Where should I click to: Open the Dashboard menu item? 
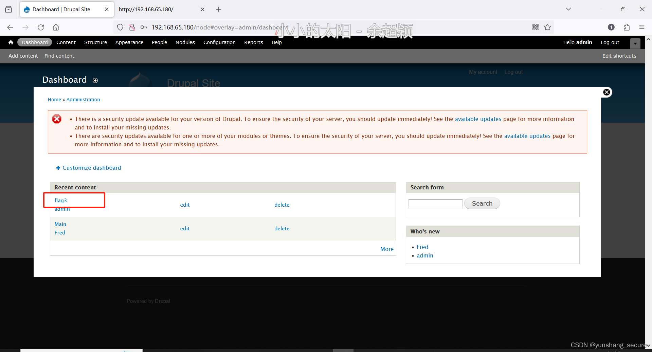coord(35,42)
